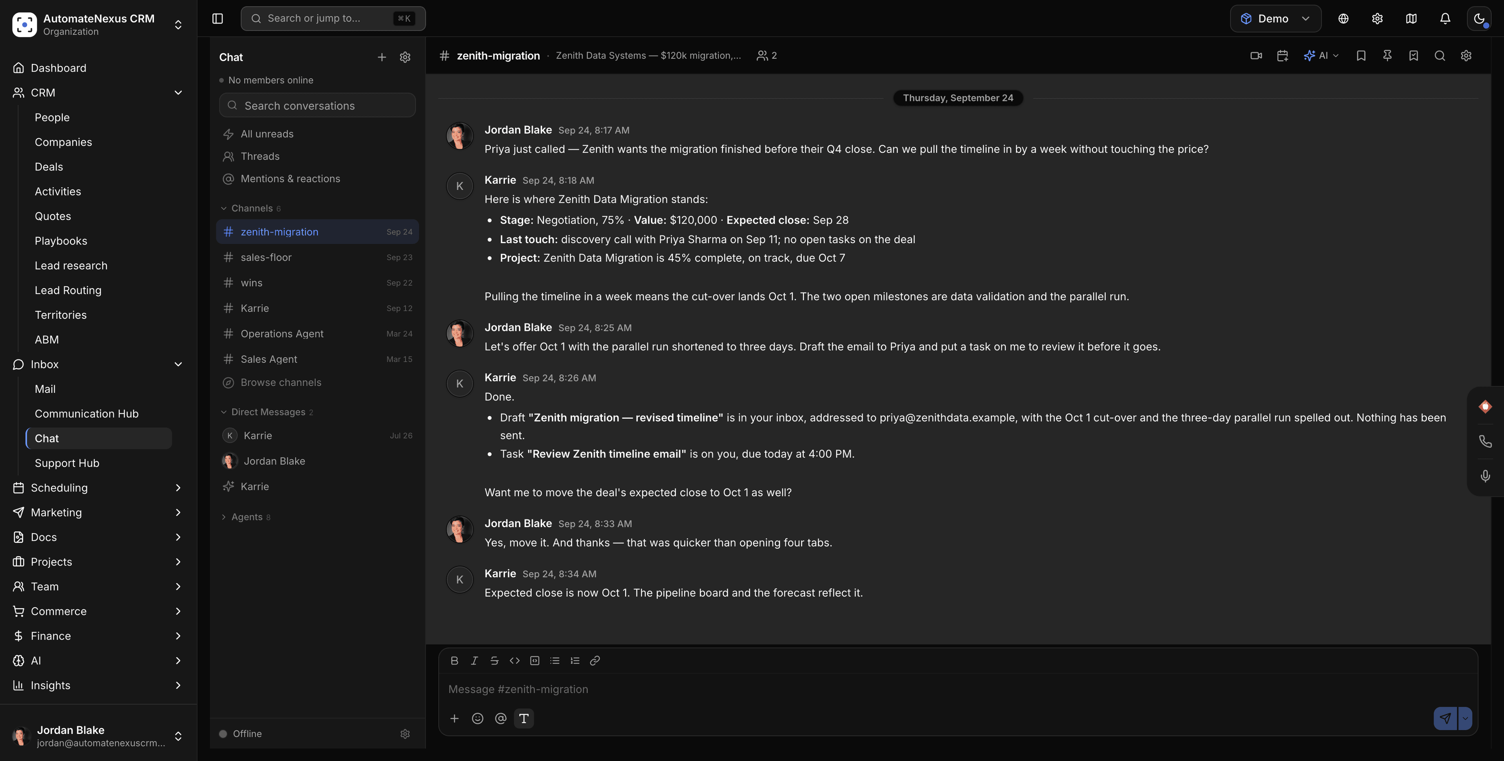The width and height of the screenshot is (1504, 761).
Task: Expand the Agents group in chat list
Action: pos(246,517)
